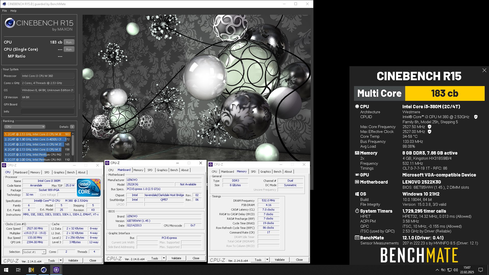Close the BenchMate result overlay
Viewport: 489px width, 275px height.
[x=484, y=70]
